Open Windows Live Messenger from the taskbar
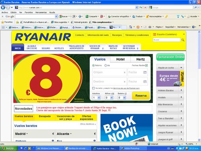 (x=50, y=148)
